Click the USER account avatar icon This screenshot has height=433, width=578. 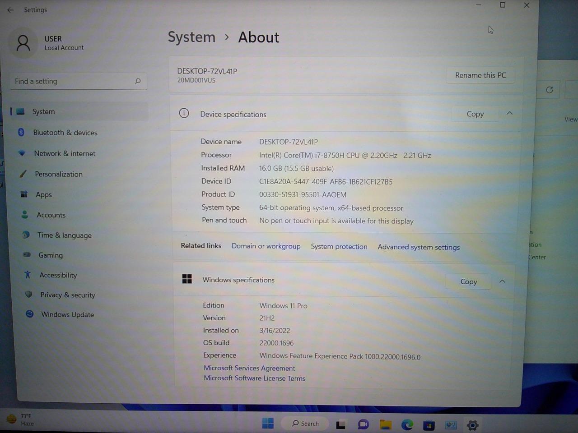coord(23,43)
